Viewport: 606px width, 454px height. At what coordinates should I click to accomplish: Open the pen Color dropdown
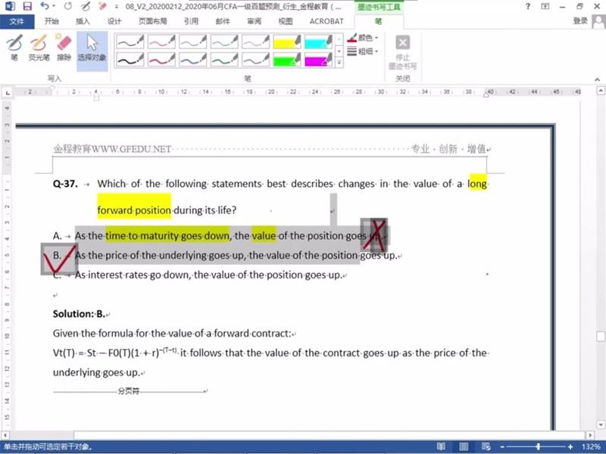coord(364,37)
